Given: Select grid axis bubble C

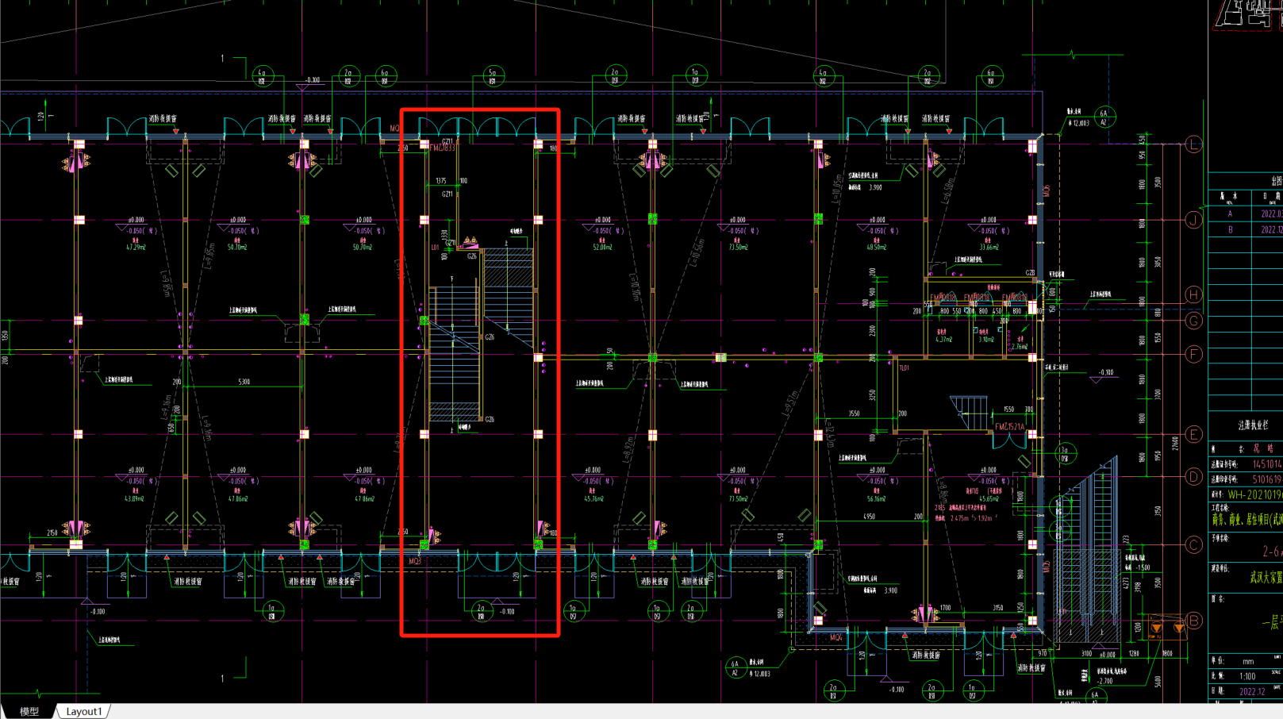Looking at the screenshot, I should click(1193, 544).
